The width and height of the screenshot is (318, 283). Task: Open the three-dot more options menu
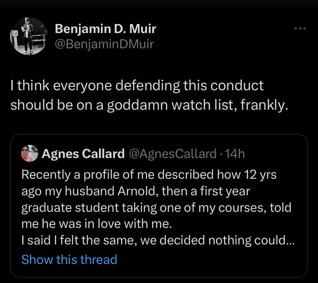tap(300, 29)
